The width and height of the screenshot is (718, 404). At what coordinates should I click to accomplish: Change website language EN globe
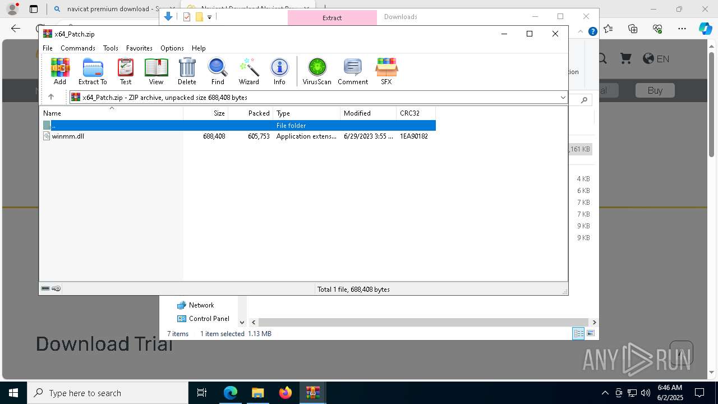(656, 58)
